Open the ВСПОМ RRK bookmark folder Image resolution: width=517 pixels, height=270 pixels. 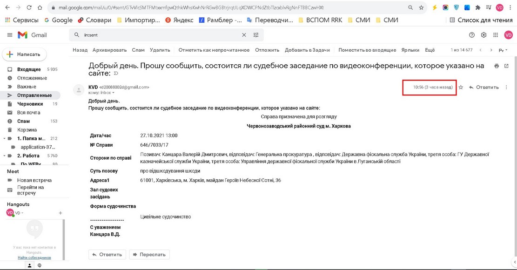click(x=320, y=20)
